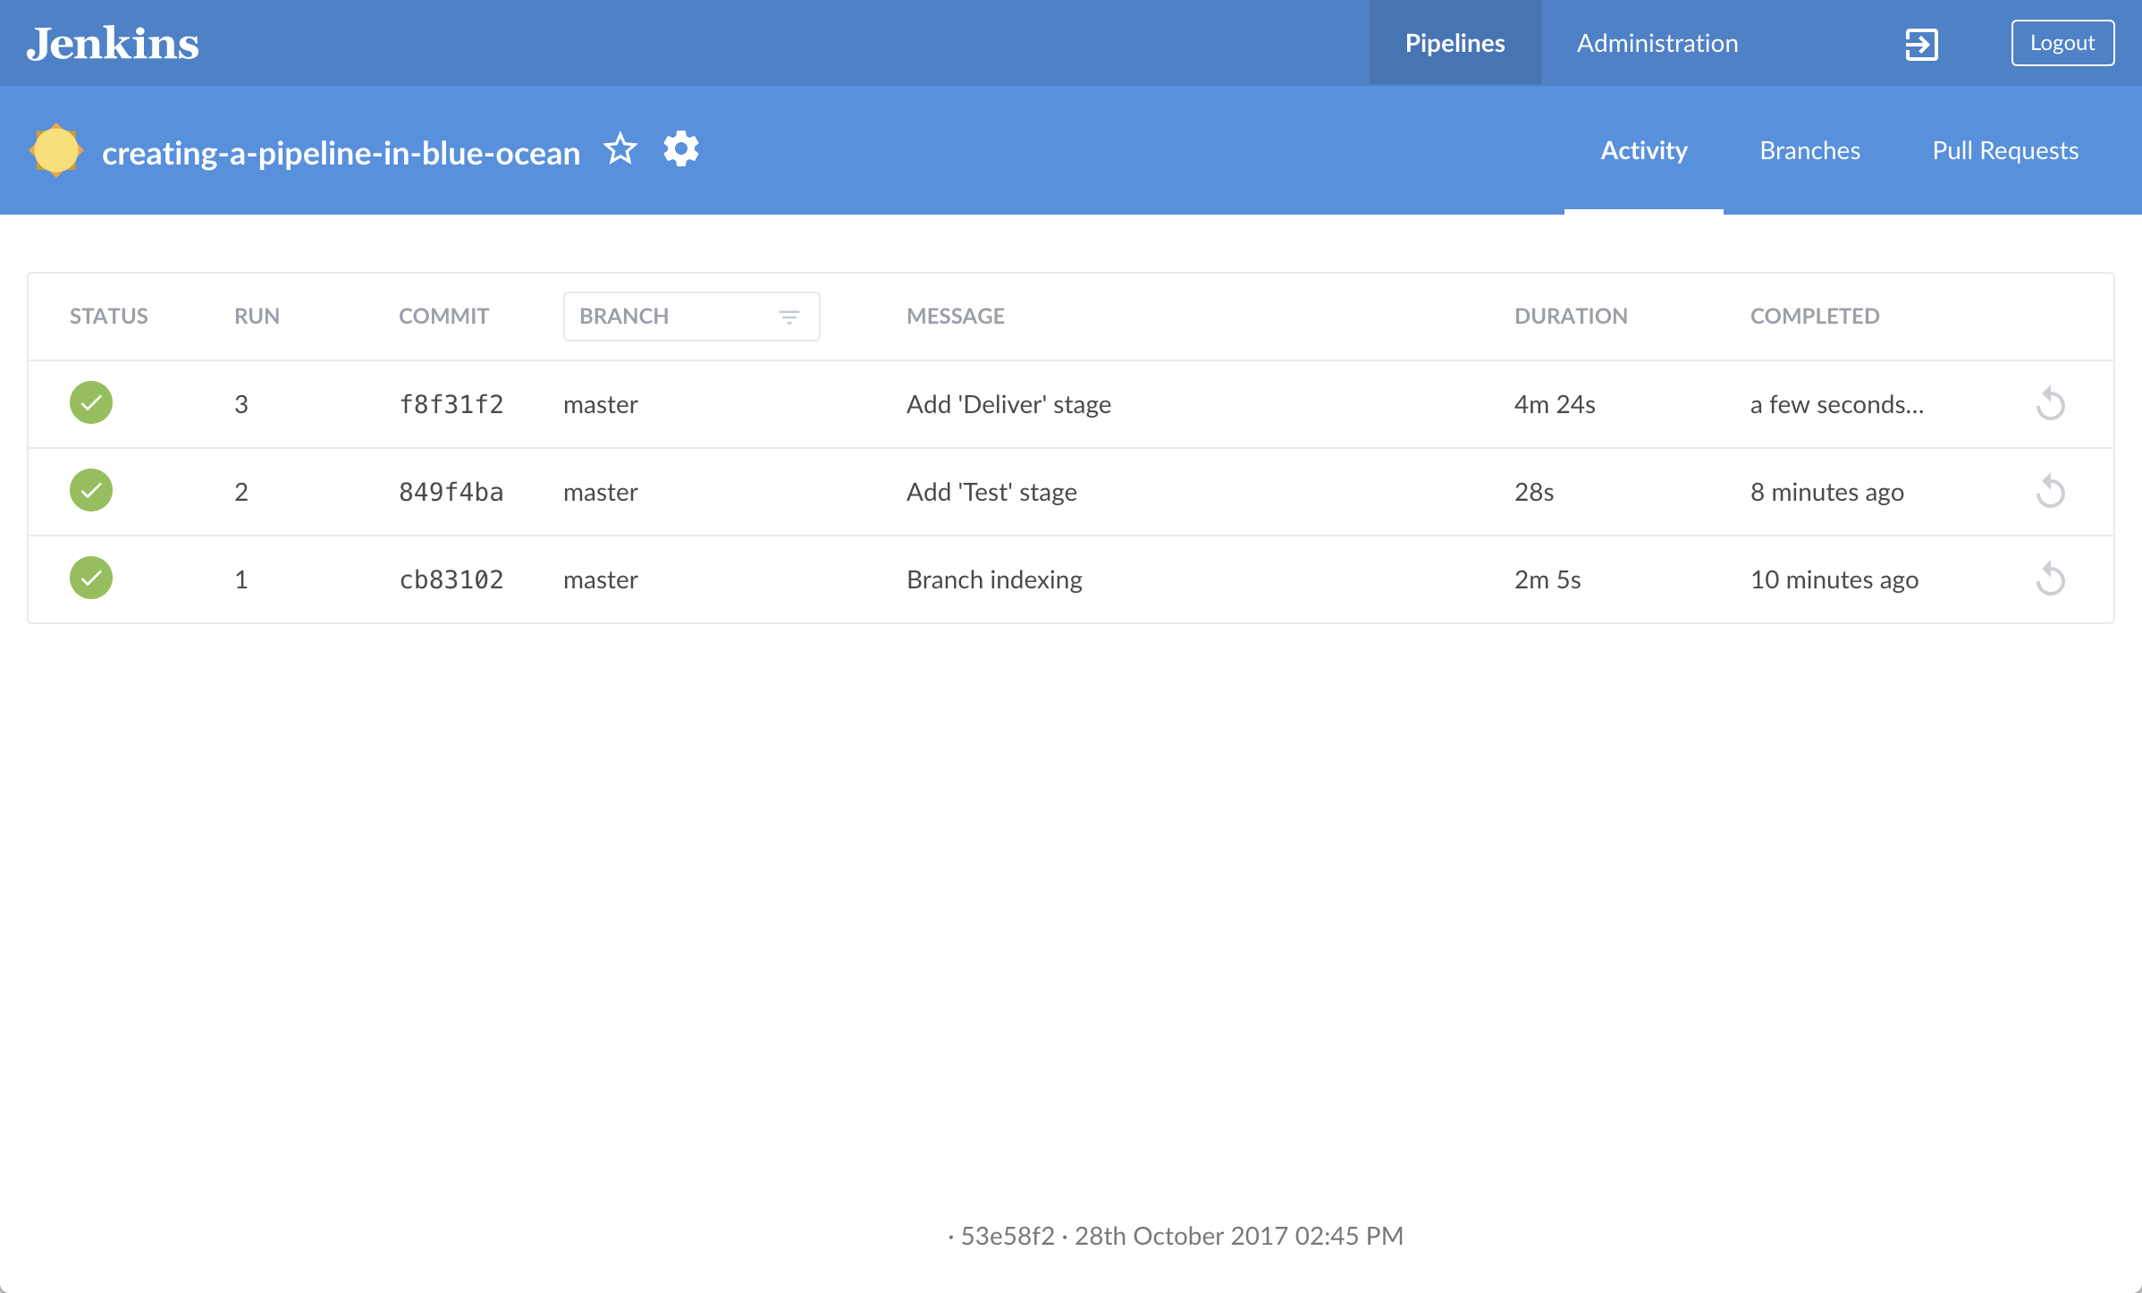Screen dimensions: 2142x1293
Task: Open the Pipelines menu item
Action: [x=1455, y=43]
